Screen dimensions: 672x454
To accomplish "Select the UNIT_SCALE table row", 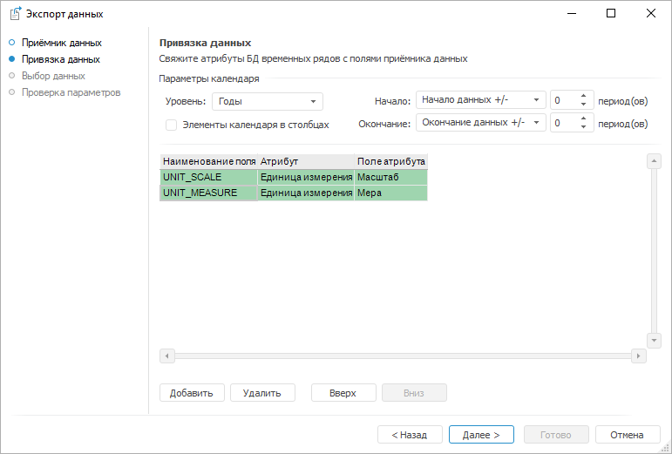I will click(x=209, y=177).
